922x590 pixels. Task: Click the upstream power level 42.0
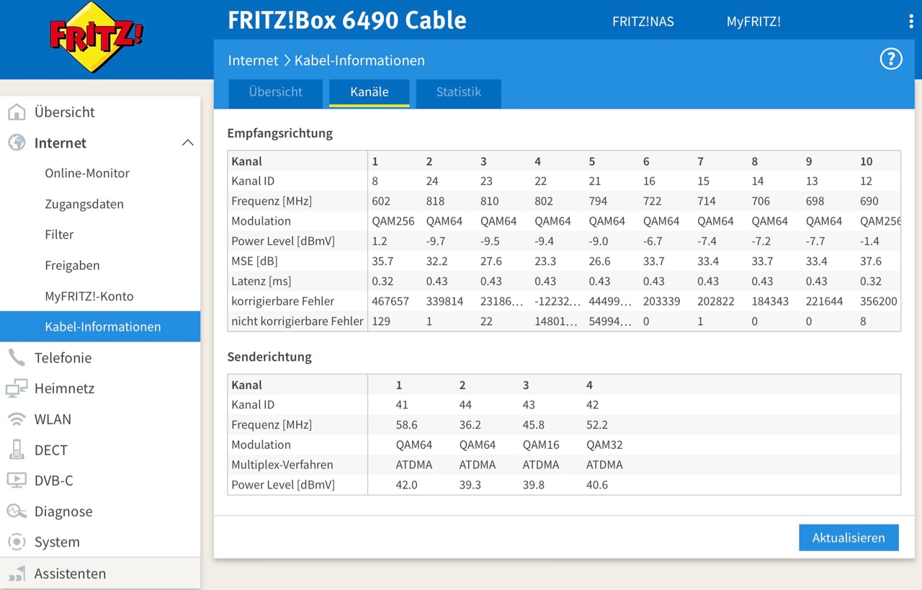[x=407, y=485]
